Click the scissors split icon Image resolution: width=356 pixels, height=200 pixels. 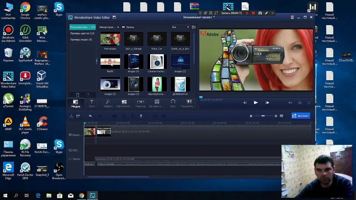124,116
